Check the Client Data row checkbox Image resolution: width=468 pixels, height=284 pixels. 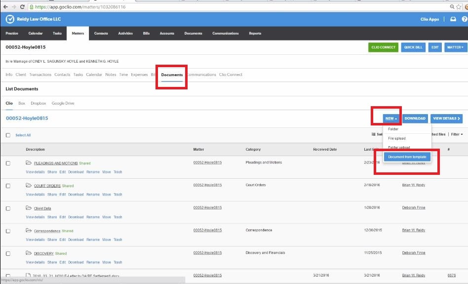[x=8, y=208]
